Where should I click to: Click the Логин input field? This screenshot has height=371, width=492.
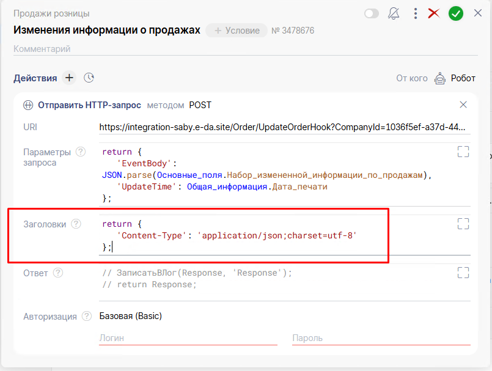point(188,338)
